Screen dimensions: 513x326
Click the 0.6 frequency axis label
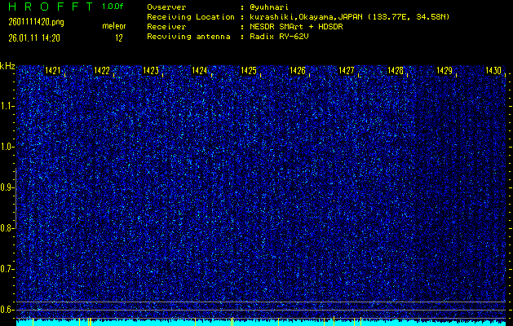pyautogui.click(x=7, y=310)
